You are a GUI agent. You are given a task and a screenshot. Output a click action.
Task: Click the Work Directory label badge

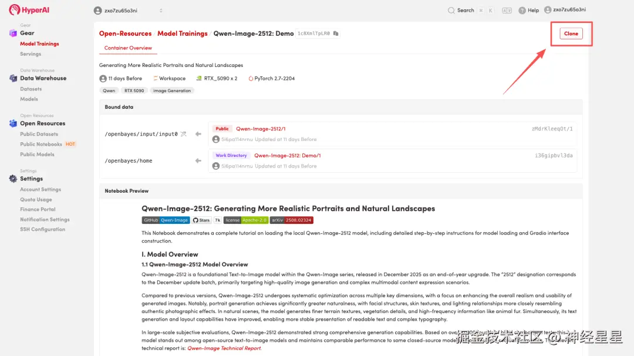coord(231,155)
